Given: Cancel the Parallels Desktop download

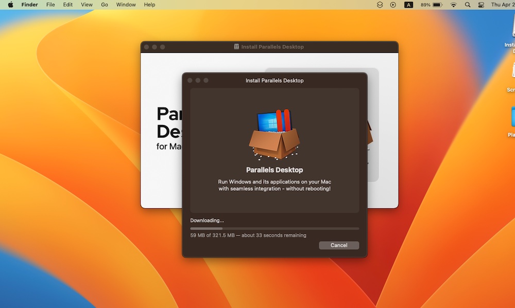Looking at the screenshot, I should pyautogui.click(x=339, y=245).
